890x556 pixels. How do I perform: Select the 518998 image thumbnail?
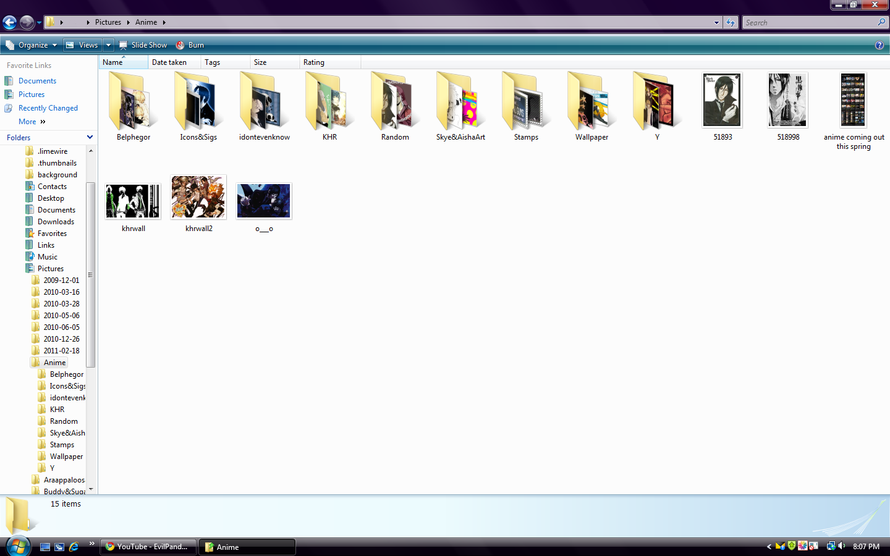point(788,100)
